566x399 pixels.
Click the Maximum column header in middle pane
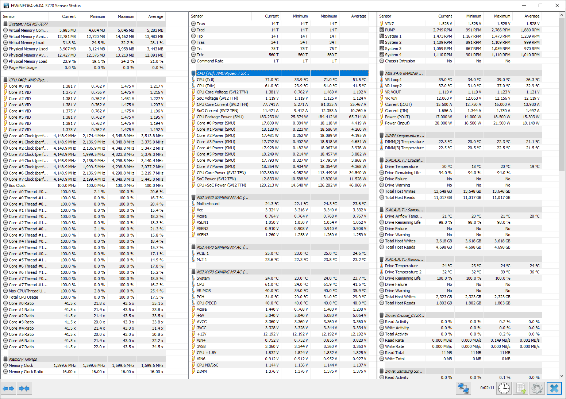325,16
